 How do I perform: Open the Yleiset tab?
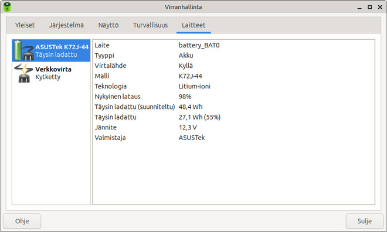(x=25, y=25)
